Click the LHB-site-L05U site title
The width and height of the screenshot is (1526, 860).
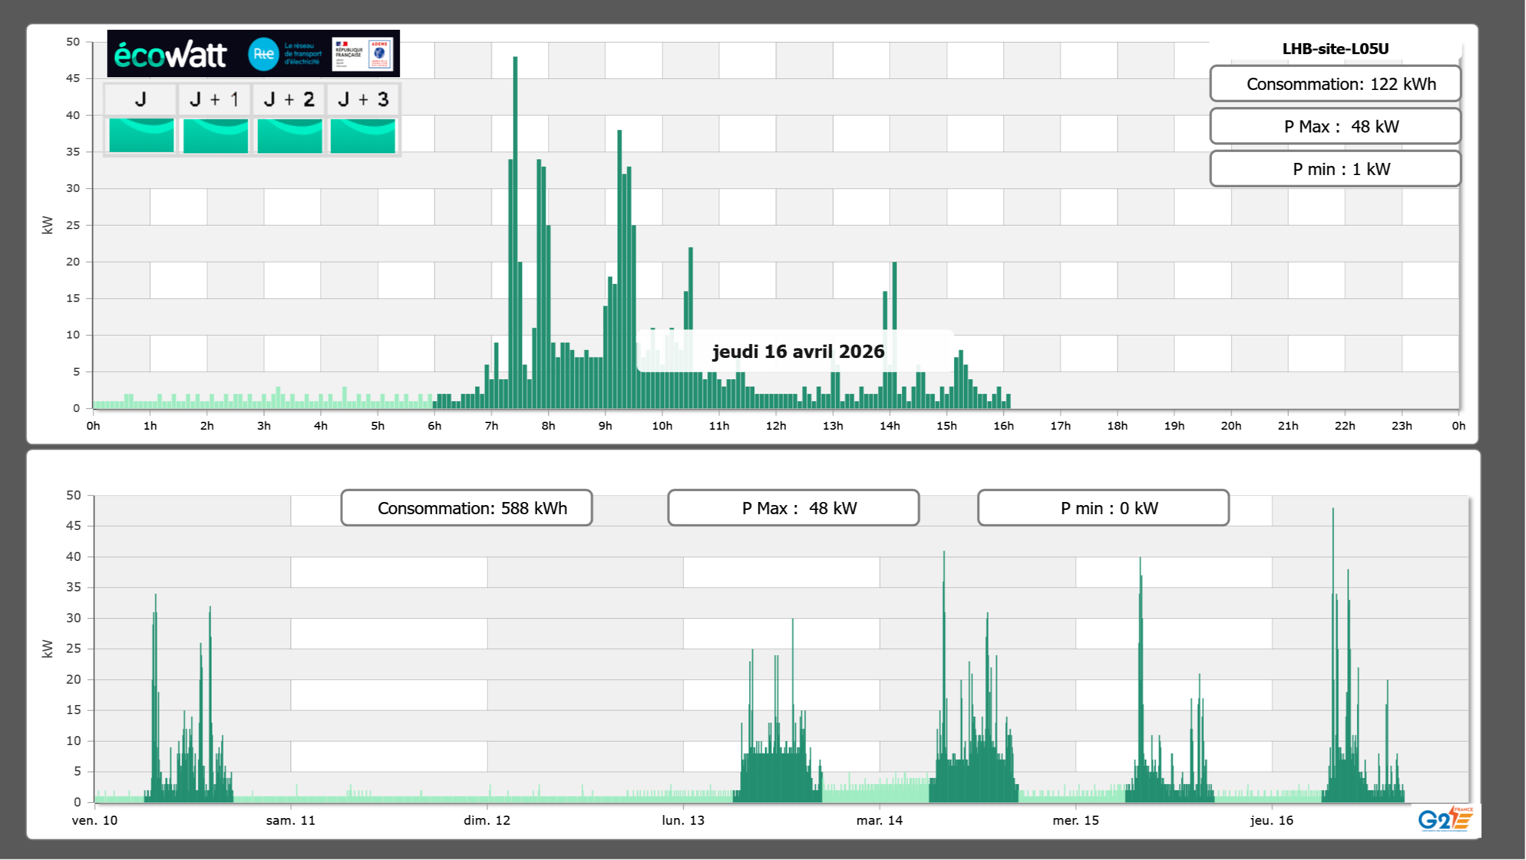[1335, 49]
